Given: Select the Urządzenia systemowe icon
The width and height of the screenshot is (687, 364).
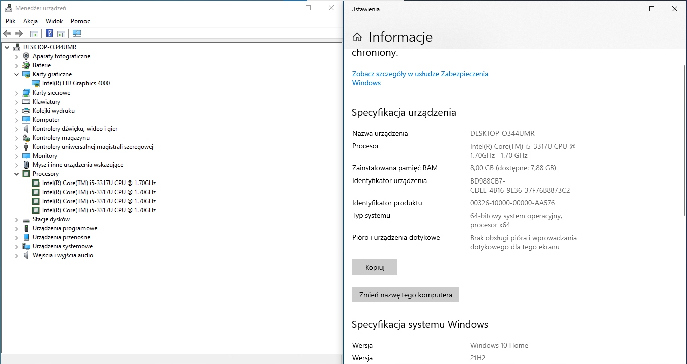Looking at the screenshot, I should pyautogui.click(x=26, y=246).
